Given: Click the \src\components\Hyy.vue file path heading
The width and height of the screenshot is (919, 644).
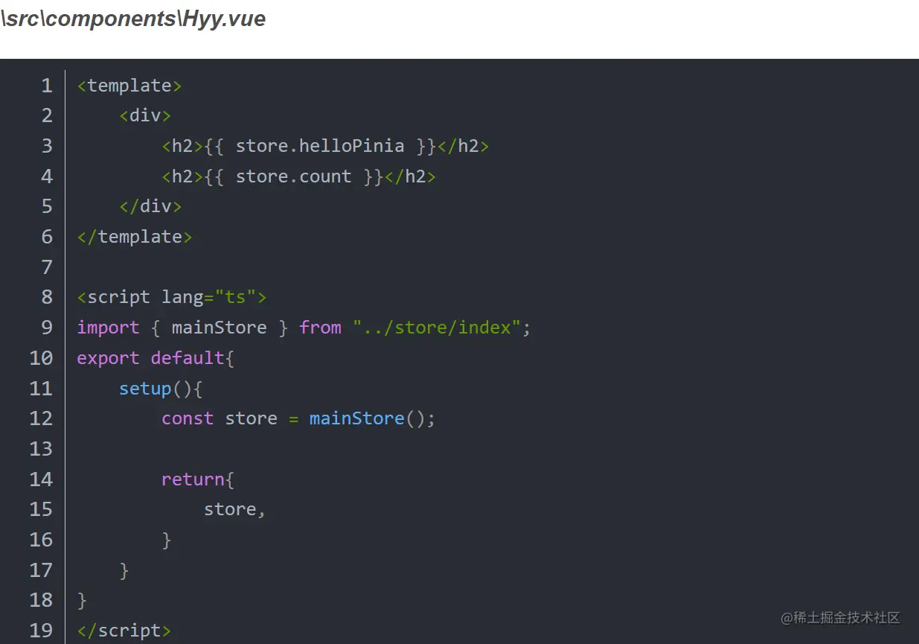Looking at the screenshot, I should pos(133,19).
